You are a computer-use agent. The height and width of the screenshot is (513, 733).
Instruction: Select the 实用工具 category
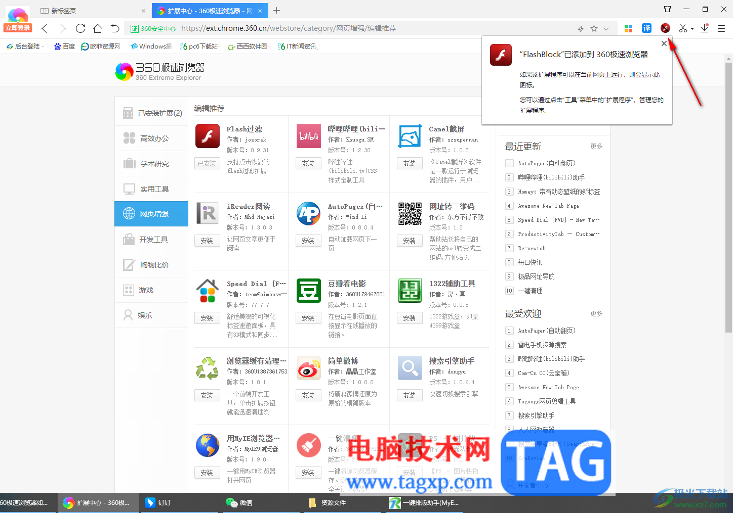coord(151,189)
